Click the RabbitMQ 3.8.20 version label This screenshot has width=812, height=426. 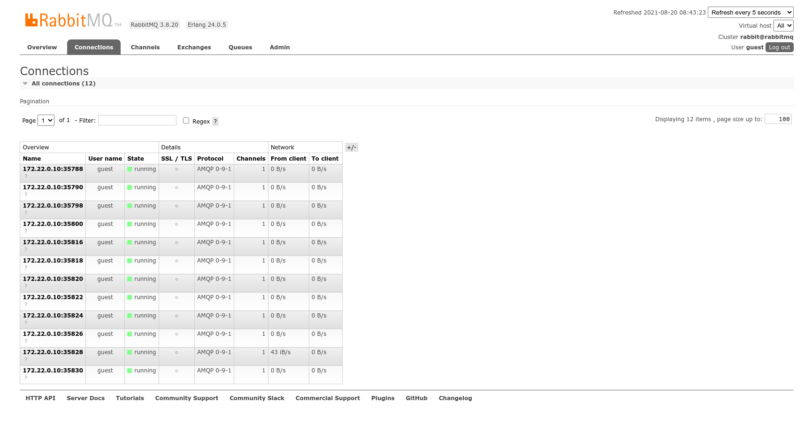pos(154,25)
